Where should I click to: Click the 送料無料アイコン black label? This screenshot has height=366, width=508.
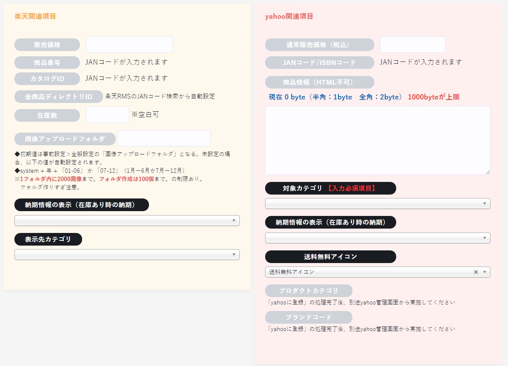click(x=331, y=257)
